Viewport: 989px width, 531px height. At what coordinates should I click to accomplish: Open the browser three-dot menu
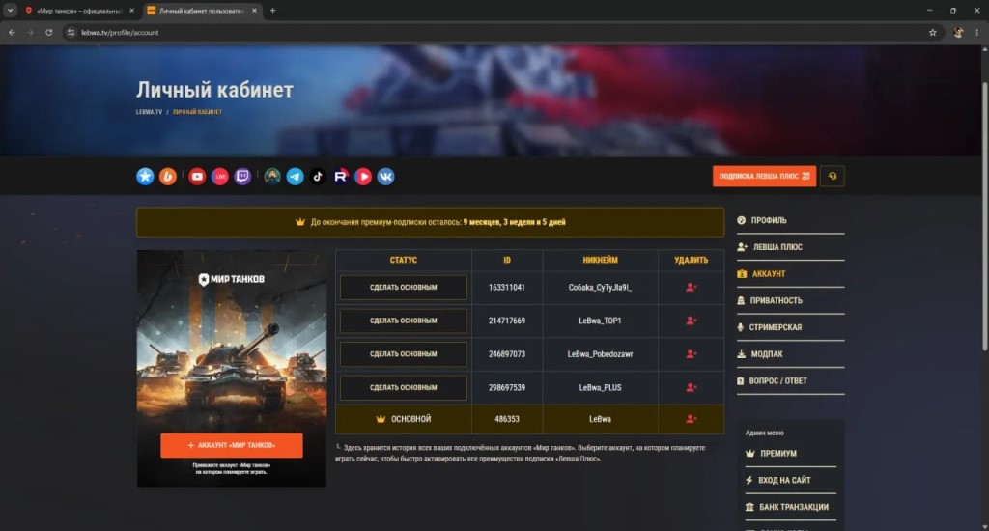(977, 32)
